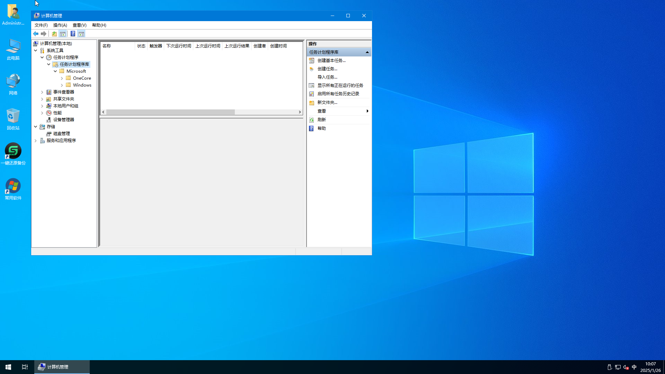The image size is (665, 374).
Task: Open the 查看 submenu in actions pane
Action: 339,111
